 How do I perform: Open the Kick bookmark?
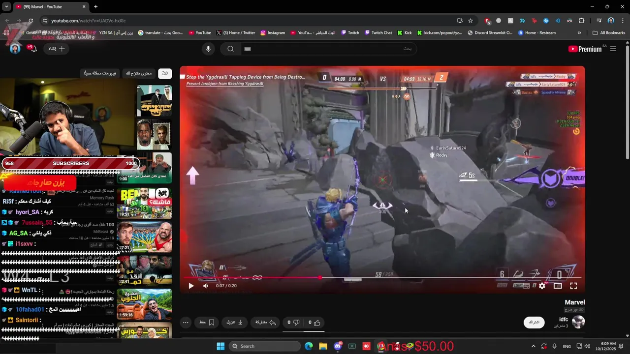tap(404, 33)
